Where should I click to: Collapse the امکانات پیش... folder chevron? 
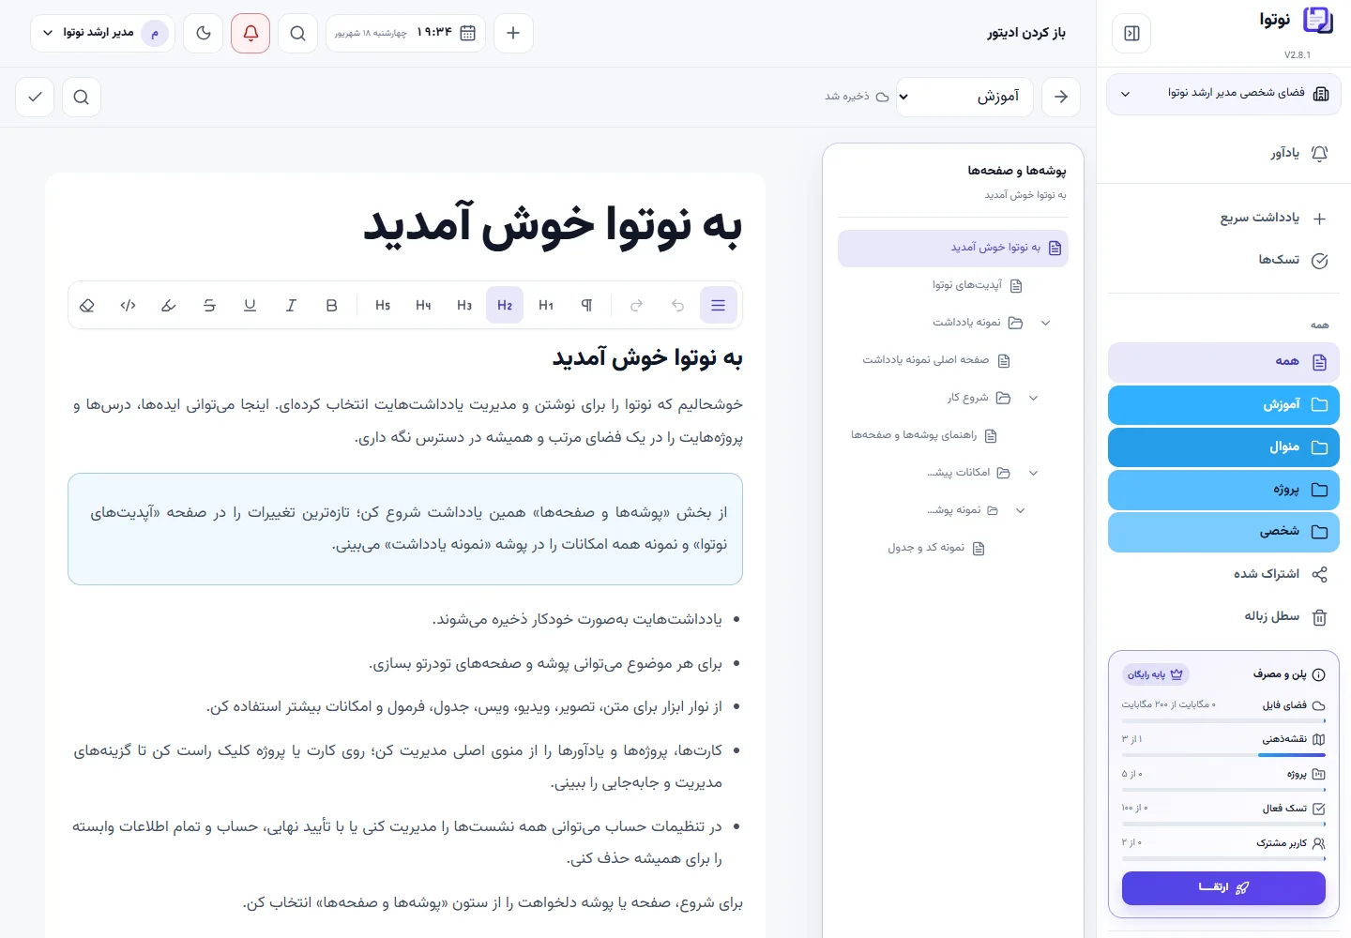coord(1034,473)
